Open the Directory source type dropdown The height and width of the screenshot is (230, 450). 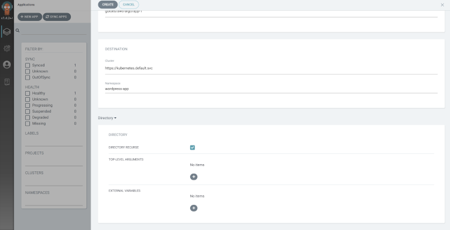tap(107, 118)
